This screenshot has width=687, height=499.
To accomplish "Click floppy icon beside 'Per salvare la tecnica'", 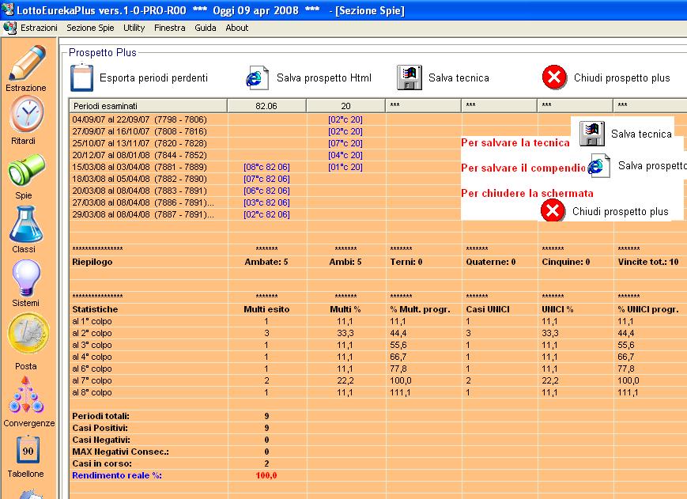I will click(592, 134).
